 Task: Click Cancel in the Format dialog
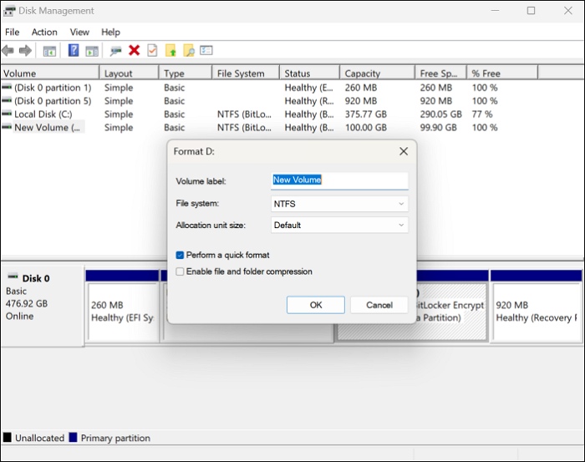tap(379, 305)
